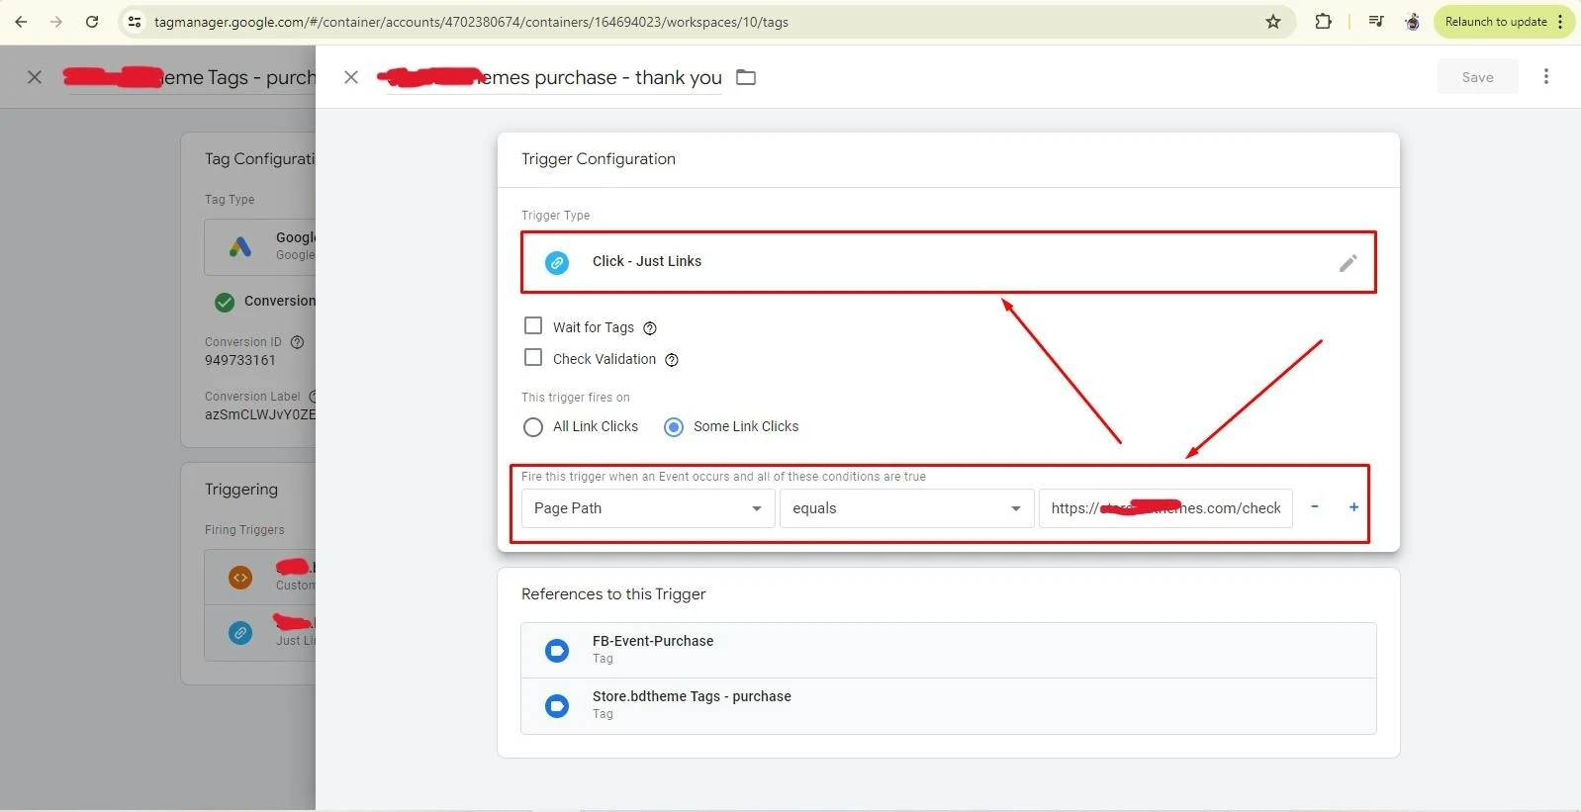
Task: Click the Triggering heading in the tag editor
Action: coord(241,490)
